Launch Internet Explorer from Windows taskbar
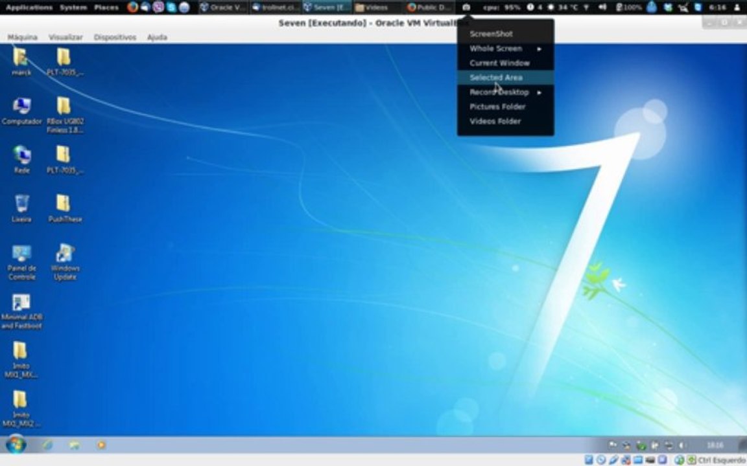Viewport: 747px width, 466px height. (x=47, y=445)
